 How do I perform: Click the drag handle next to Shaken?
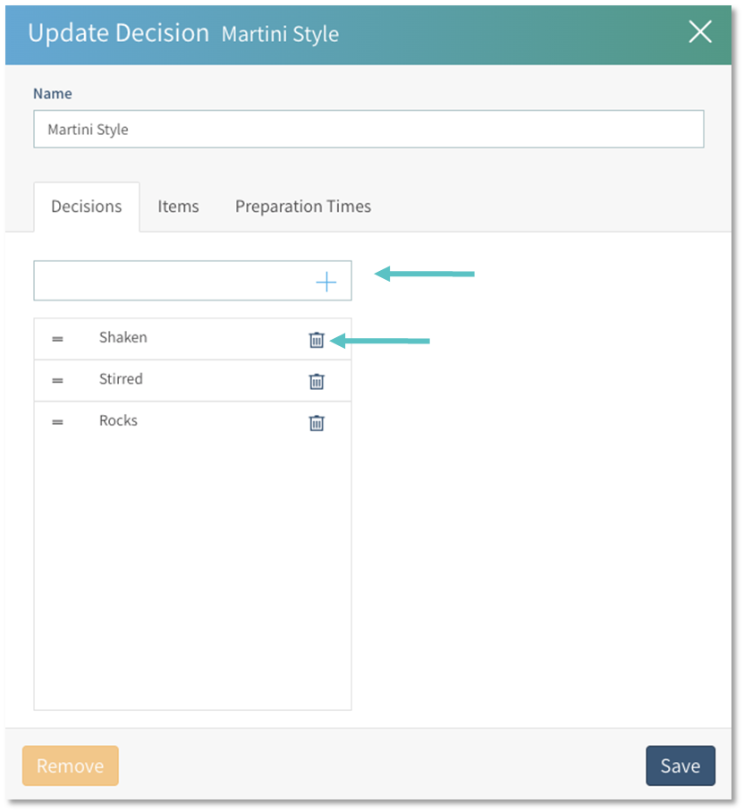58,338
